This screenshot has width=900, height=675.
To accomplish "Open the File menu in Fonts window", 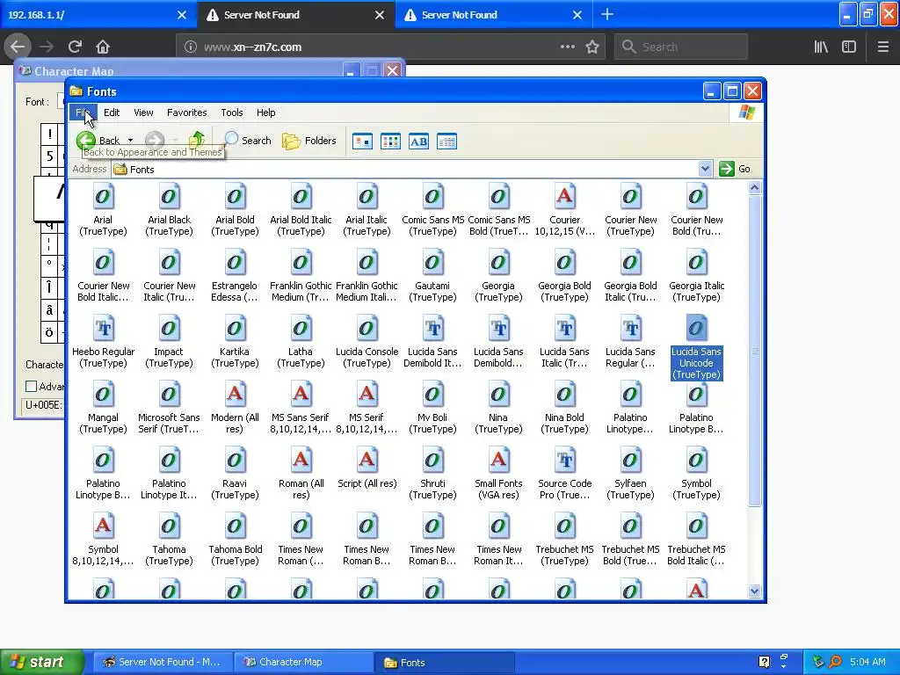I will click(x=83, y=112).
